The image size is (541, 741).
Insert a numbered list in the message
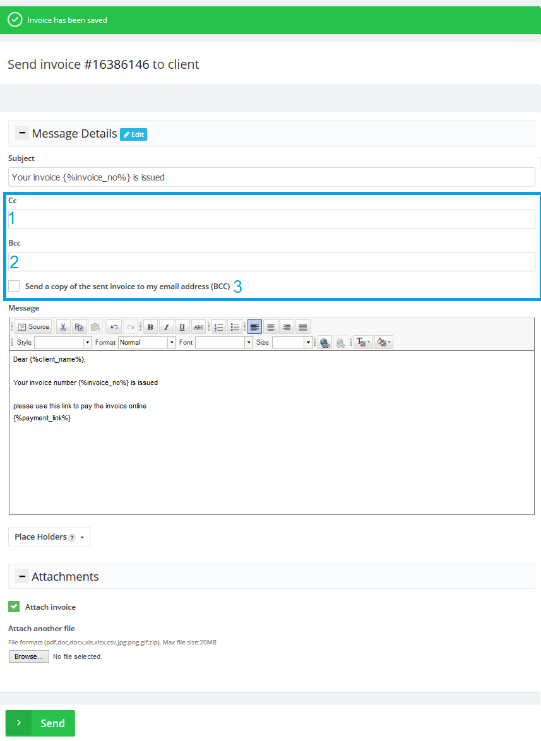pyautogui.click(x=219, y=327)
